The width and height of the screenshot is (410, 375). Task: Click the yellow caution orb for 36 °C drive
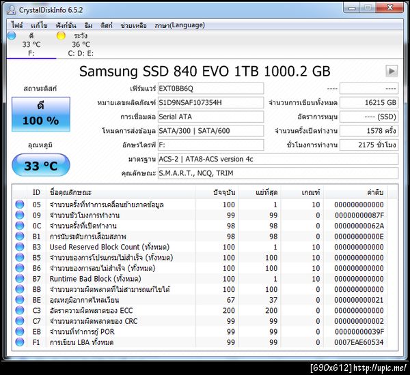point(61,35)
